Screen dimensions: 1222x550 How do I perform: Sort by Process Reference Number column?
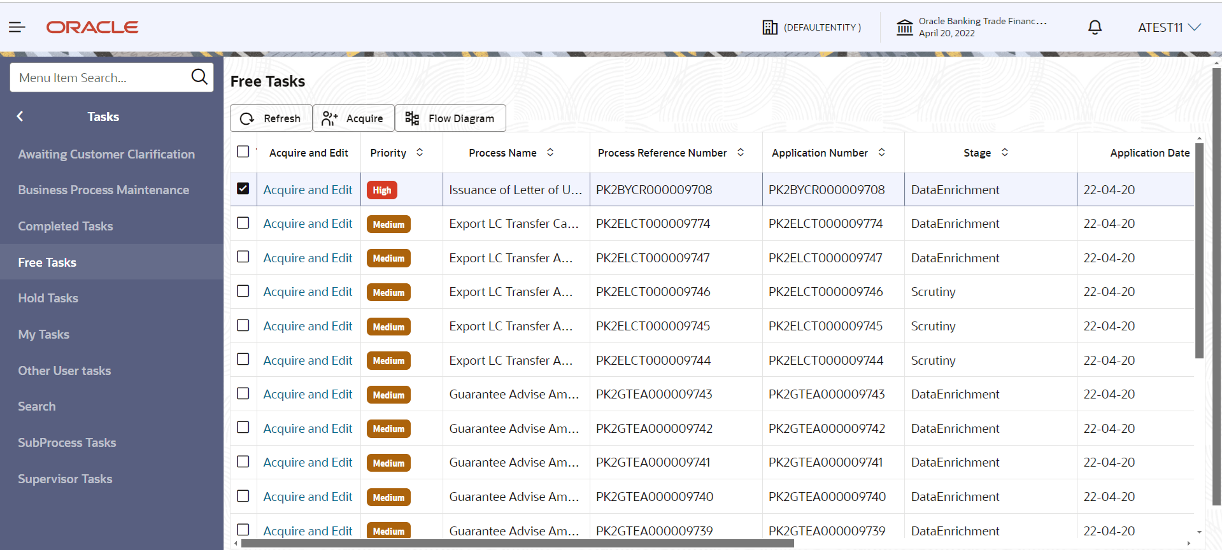coord(741,153)
